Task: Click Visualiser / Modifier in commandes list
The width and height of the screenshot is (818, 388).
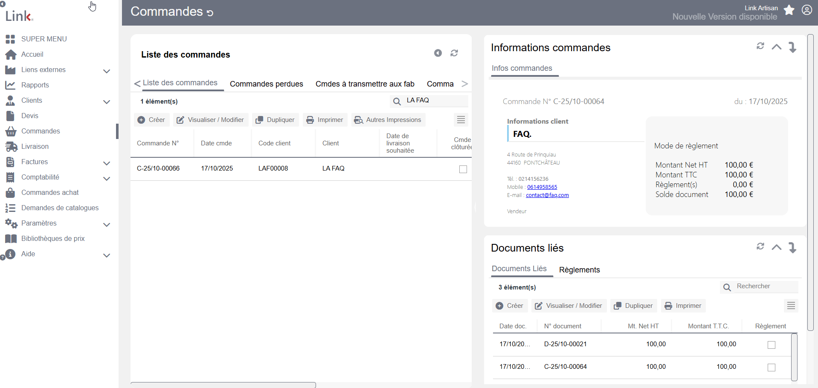Action: (x=211, y=120)
